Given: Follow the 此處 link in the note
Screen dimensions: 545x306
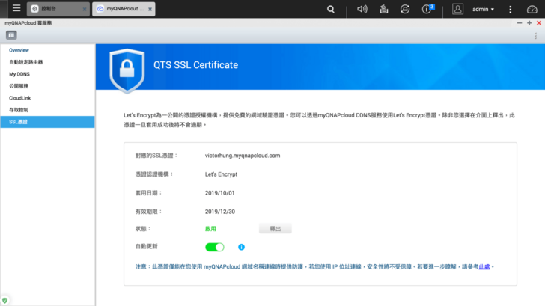Looking at the screenshot, I should click(x=484, y=266).
